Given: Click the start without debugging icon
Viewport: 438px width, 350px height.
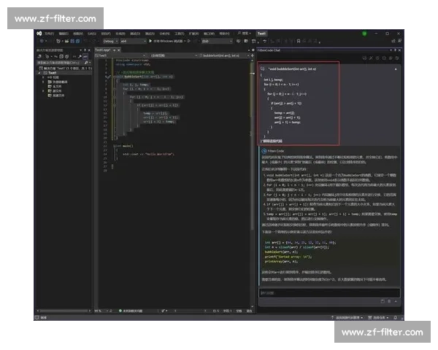Looking at the screenshot, I should 189,41.
